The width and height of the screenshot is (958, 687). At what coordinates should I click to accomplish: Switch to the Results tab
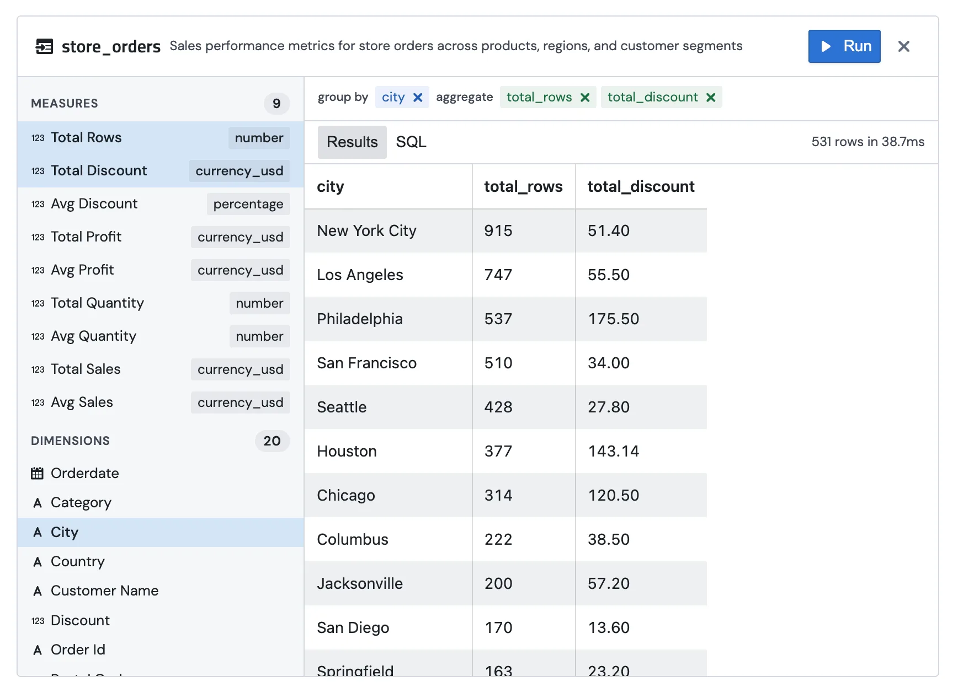(352, 142)
